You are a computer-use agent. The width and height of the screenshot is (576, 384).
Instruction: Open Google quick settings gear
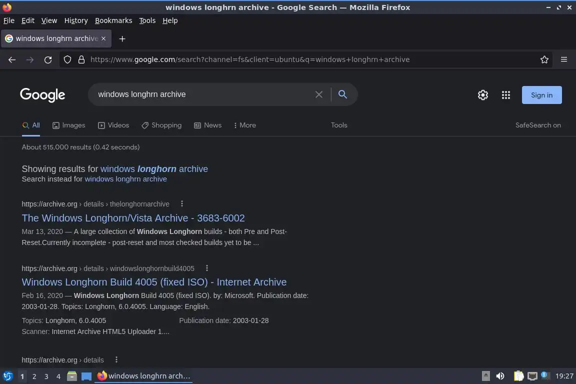pyautogui.click(x=482, y=95)
